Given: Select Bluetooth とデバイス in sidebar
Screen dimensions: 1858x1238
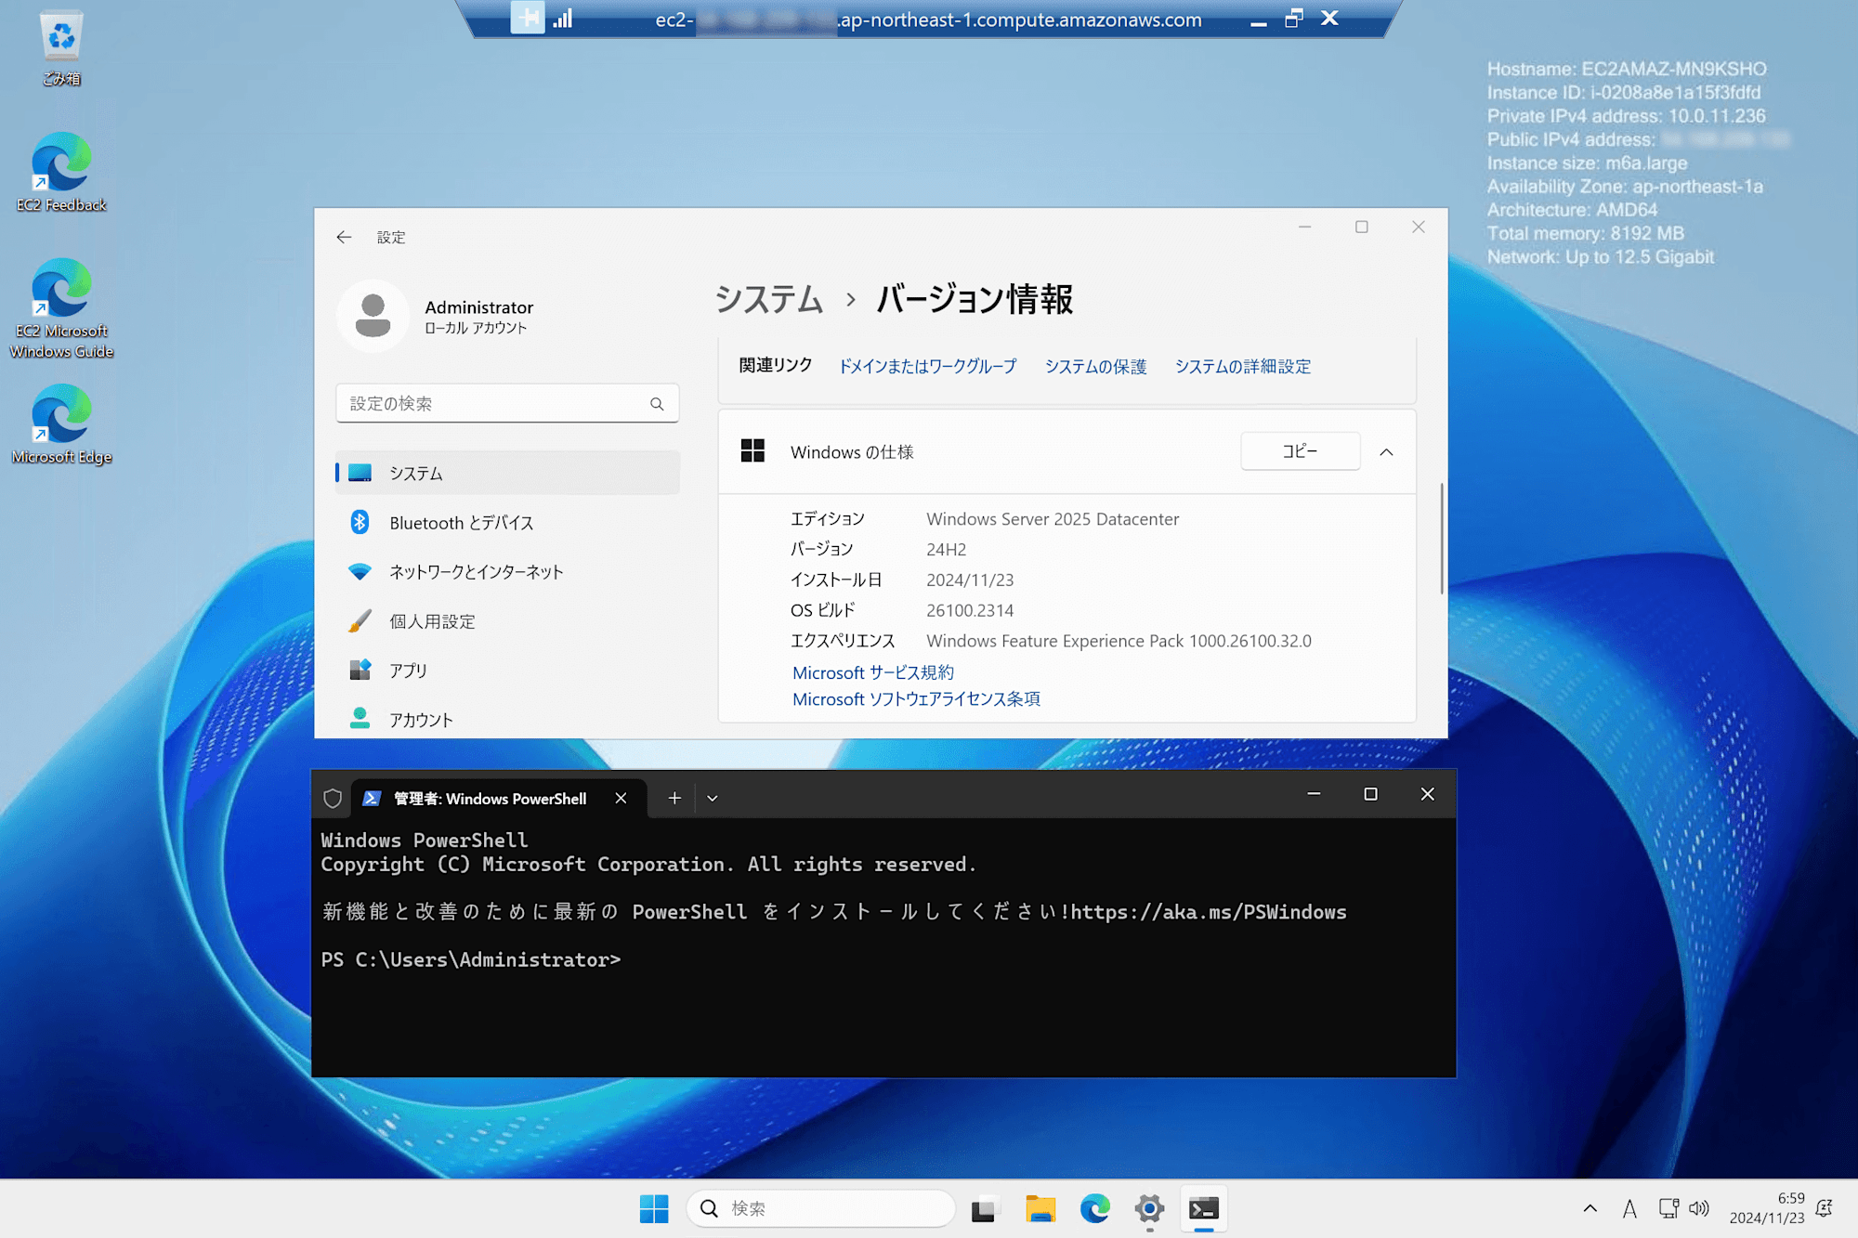Looking at the screenshot, I should coord(507,522).
